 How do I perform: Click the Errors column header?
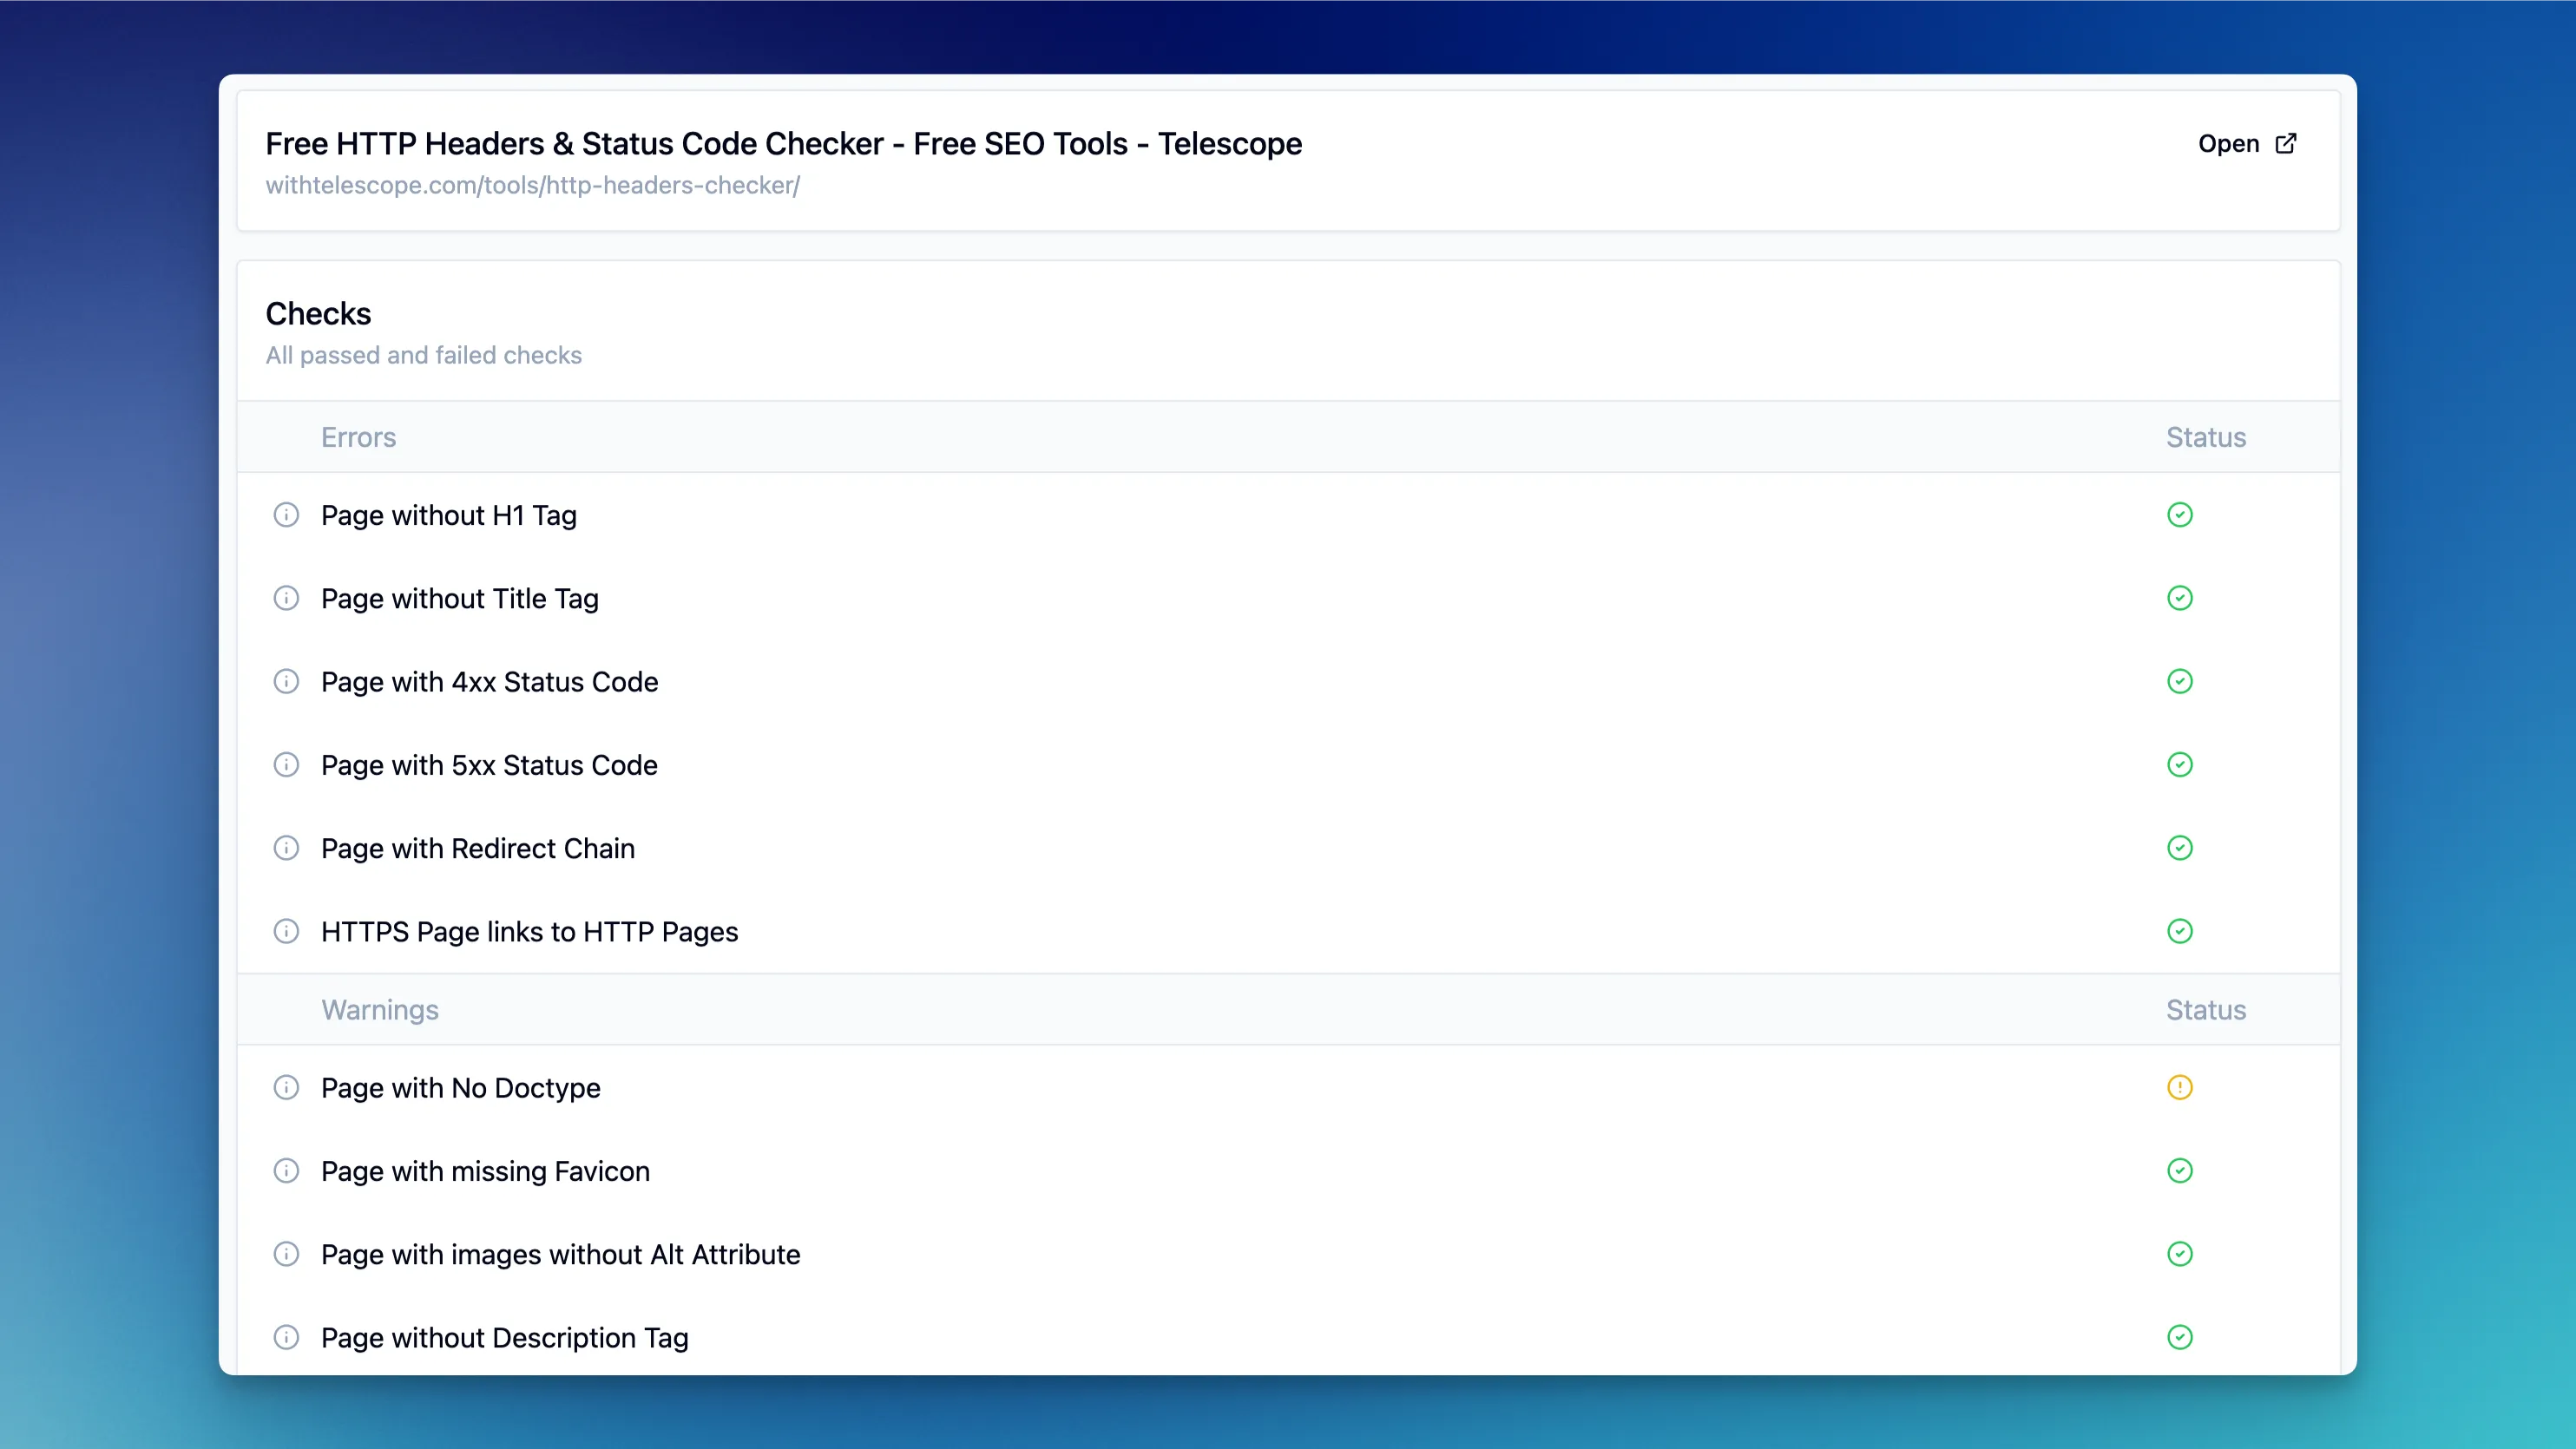coord(358,438)
